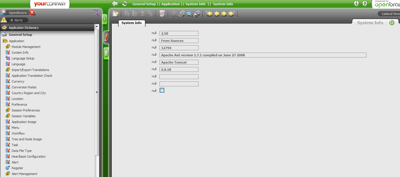Click the Apache Ant version field
The image size is (400, 177).
point(263,55)
